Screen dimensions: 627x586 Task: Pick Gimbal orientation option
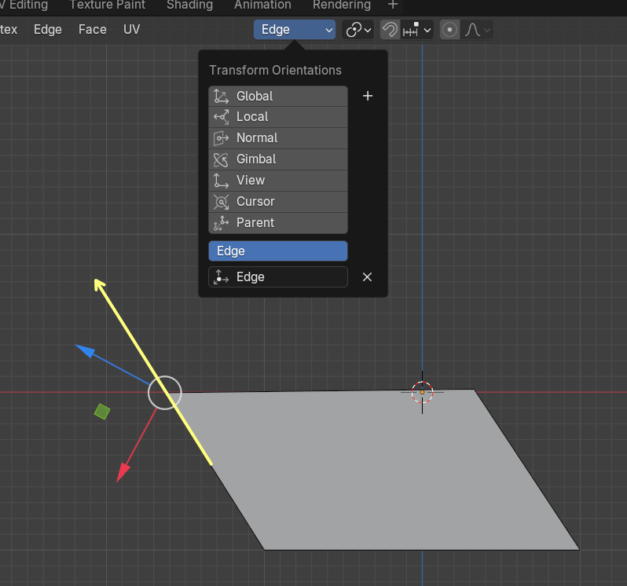click(x=278, y=159)
